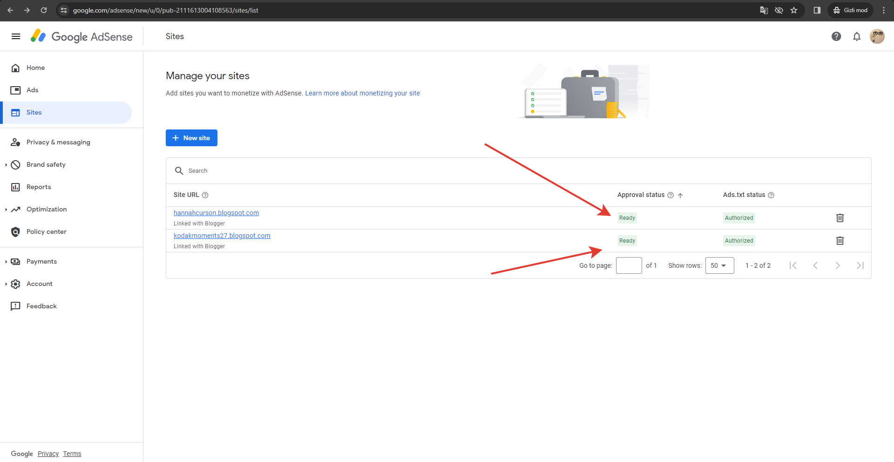894x462 pixels.
Task: Open the hannahcurson.blogspot.com link
Action: click(x=216, y=213)
